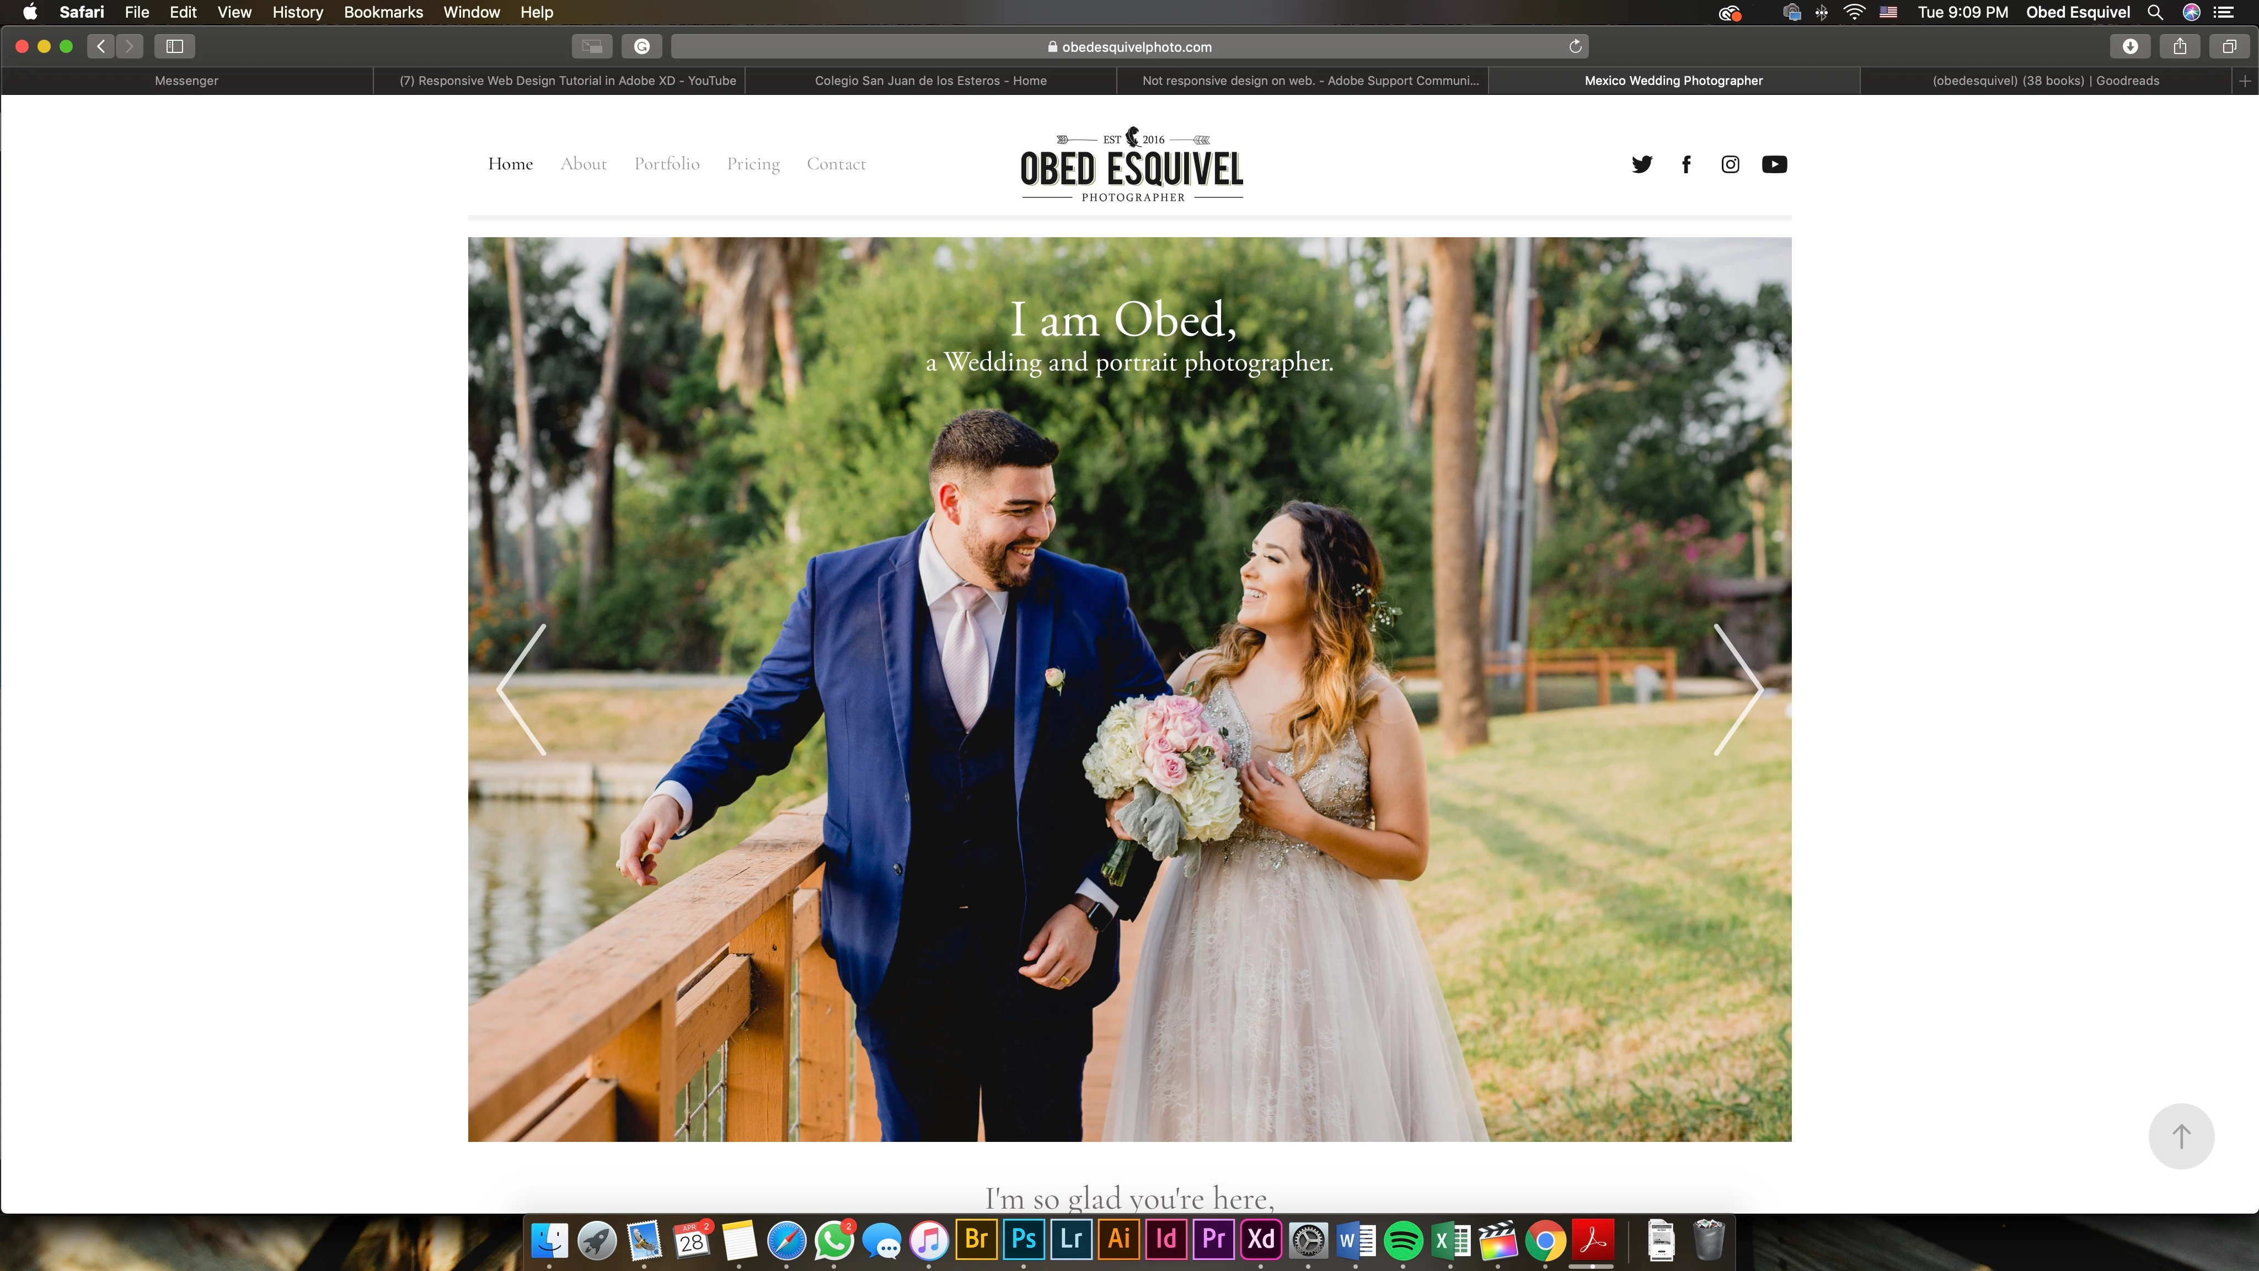Advance slideshow with right chevron

pyautogui.click(x=1737, y=690)
